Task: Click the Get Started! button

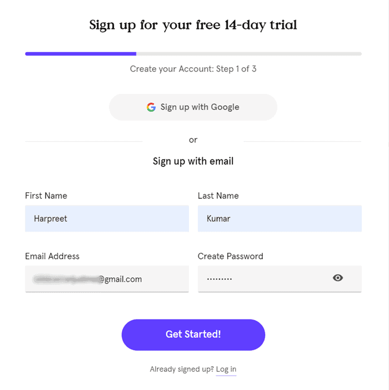Action: click(x=193, y=335)
